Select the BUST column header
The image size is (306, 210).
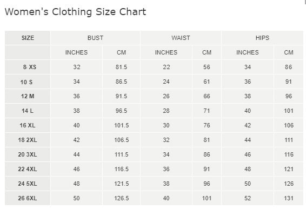[x=96, y=38]
